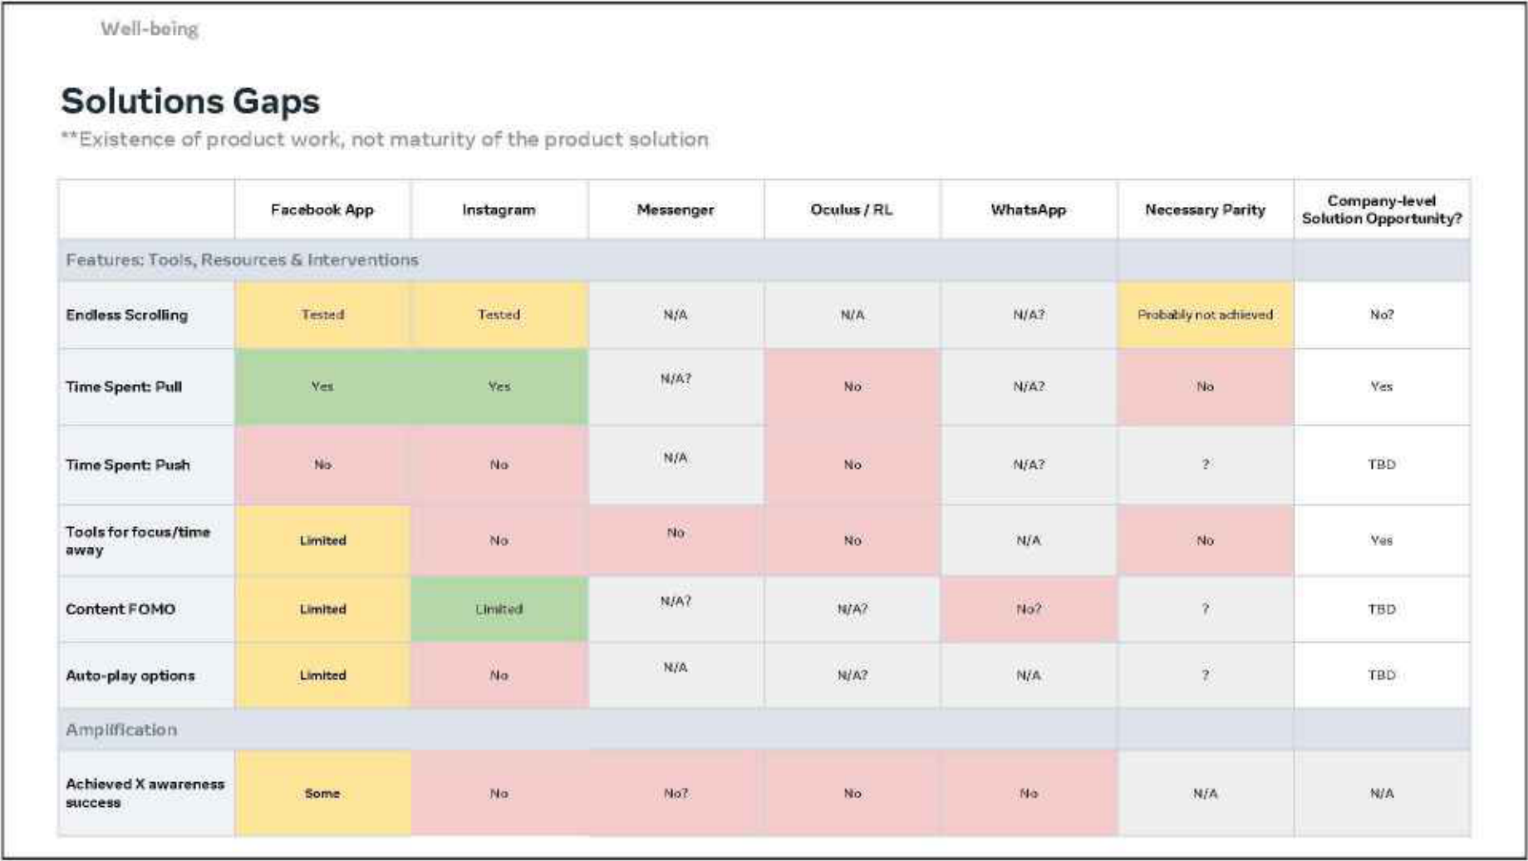Screen dimensions: 1528x861
Task: Click the "Time Spent: Push" row label
Action: 128,465
